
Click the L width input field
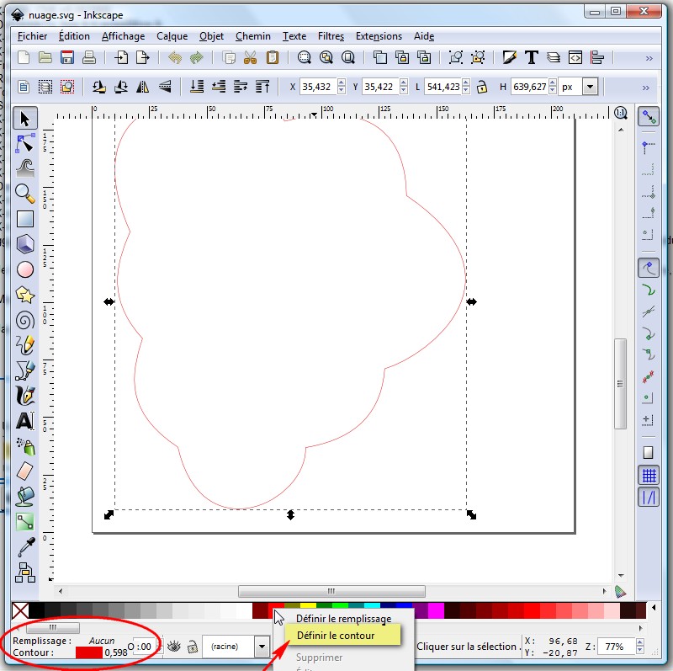(443, 87)
